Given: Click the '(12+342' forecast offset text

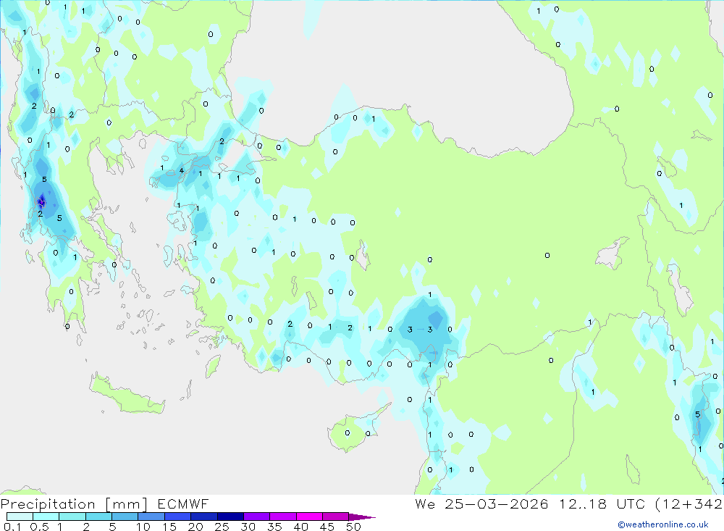Looking at the screenshot, I should 689,504.
